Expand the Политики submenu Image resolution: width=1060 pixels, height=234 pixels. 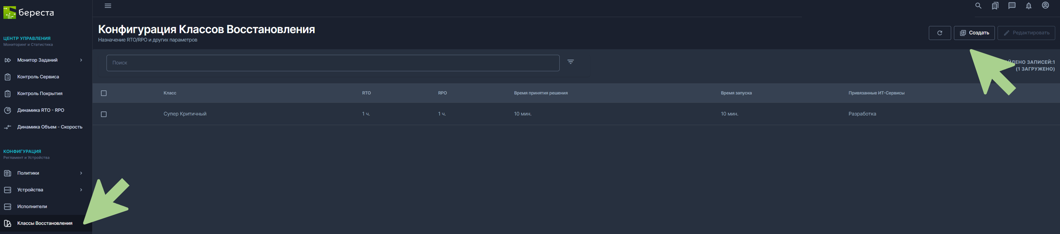click(x=81, y=173)
